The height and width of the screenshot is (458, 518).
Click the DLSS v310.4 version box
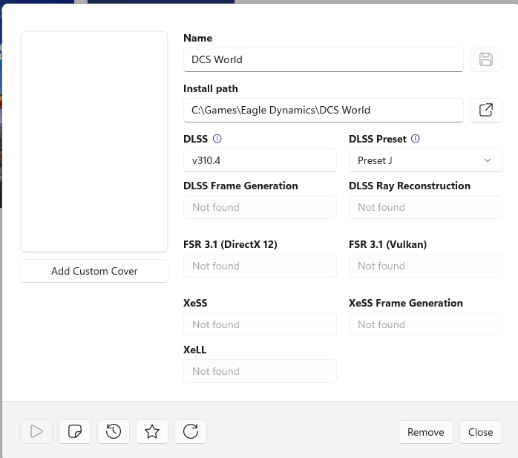click(x=260, y=160)
